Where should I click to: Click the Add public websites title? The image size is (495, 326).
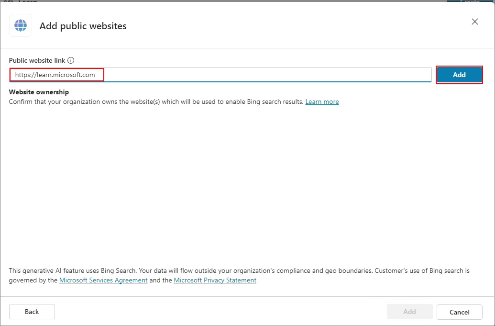click(x=83, y=26)
